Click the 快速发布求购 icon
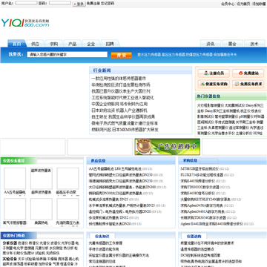The width and height of the screenshot is (267, 267). pyautogui.click(x=202, y=84)
